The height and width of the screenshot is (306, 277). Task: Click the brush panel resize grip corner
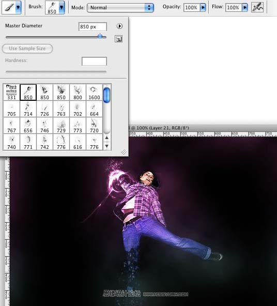124,152
